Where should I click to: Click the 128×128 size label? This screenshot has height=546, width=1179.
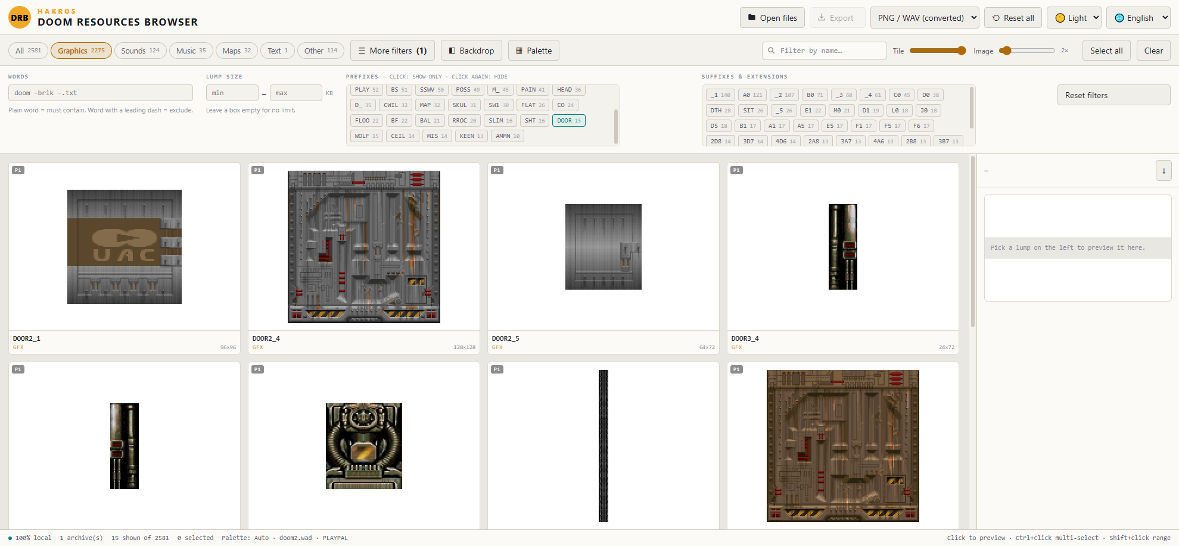(x=465, y=347)
